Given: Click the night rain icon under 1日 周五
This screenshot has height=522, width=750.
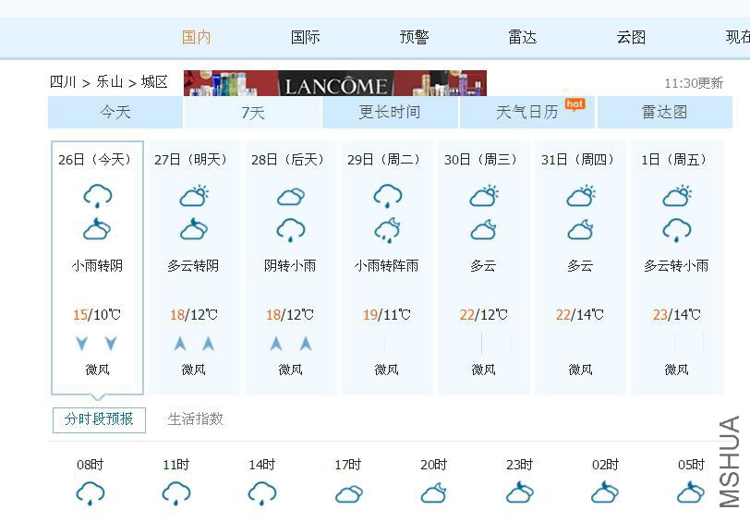Looking at the screenshot, I should tap(677, 231).
